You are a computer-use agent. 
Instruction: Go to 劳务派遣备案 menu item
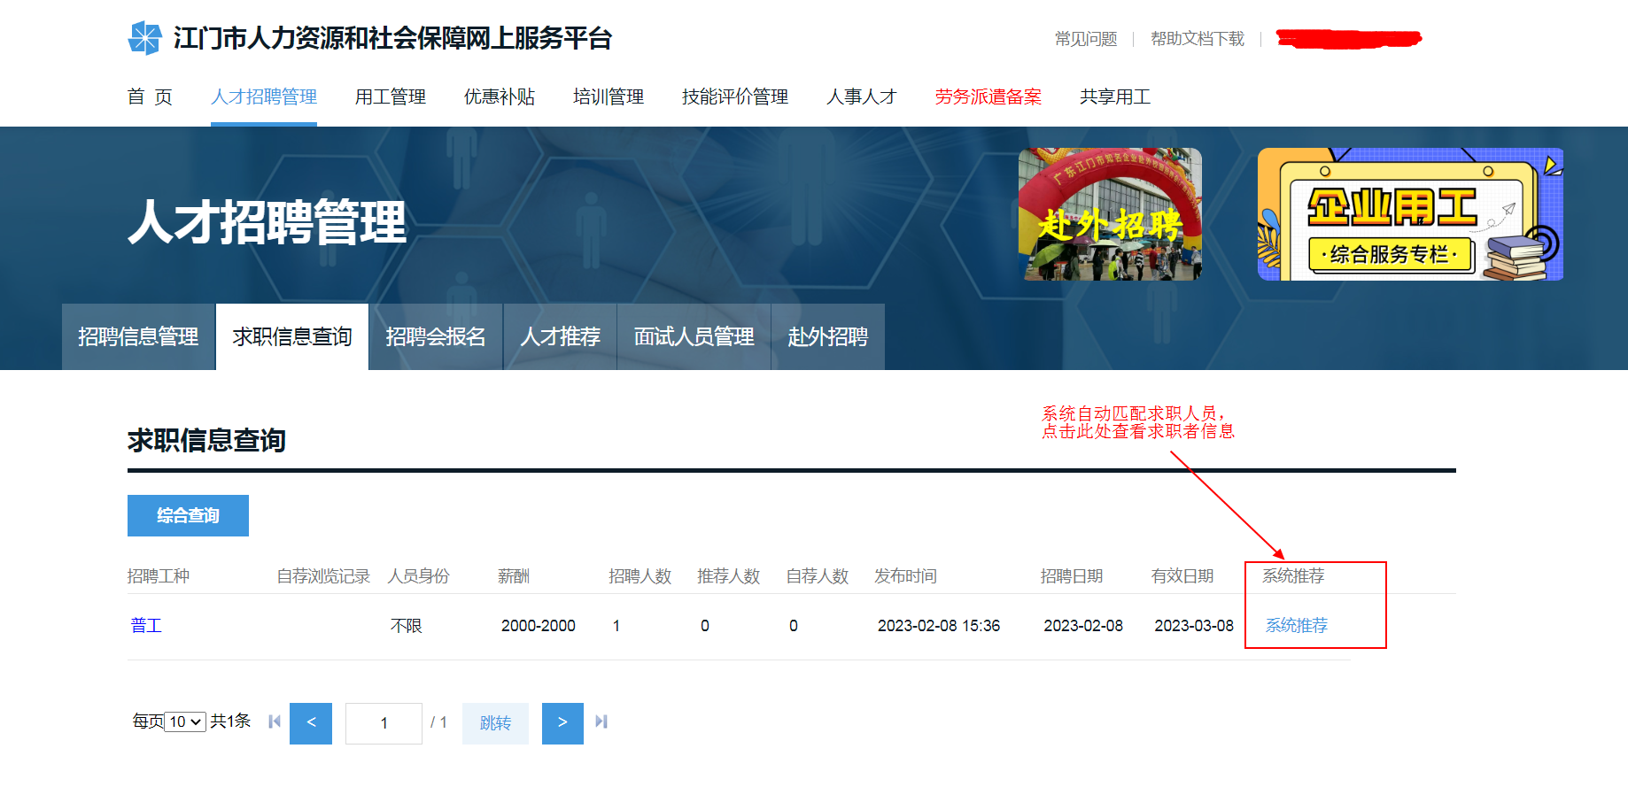988,96
